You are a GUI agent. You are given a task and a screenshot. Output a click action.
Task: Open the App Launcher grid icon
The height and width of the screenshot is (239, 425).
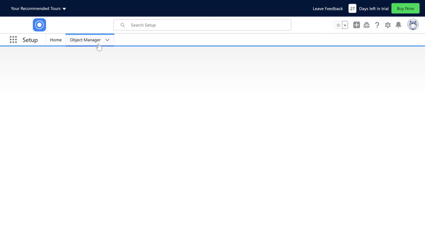tap(13, 40)
